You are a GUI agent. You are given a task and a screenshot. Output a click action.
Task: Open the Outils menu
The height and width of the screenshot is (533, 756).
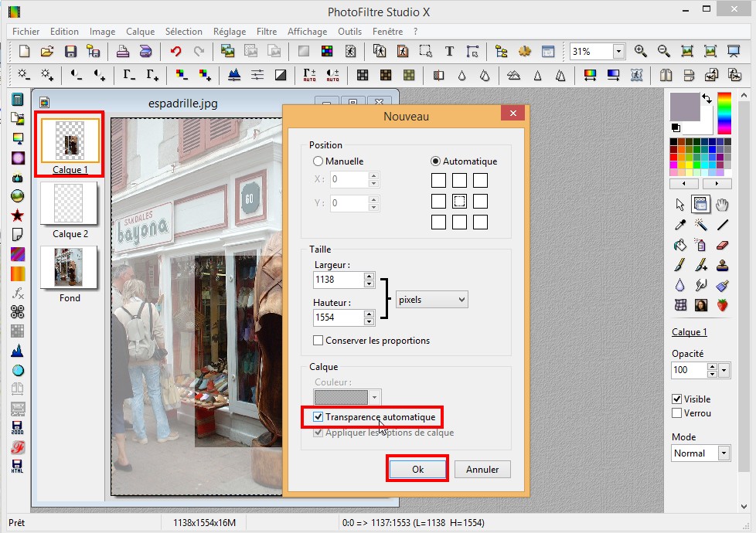tap(349, 32)
